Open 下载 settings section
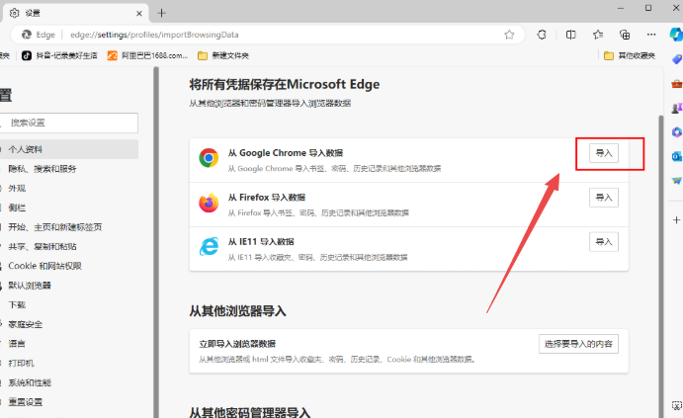 [17, 304]
